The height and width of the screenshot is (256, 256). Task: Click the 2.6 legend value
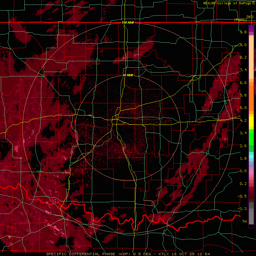click(x=243, y=146)
